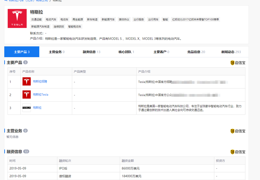Click the 启信宝 badge beside 融资信息
The width and height of the screenshot is (260, 180).
pos(238,152)
